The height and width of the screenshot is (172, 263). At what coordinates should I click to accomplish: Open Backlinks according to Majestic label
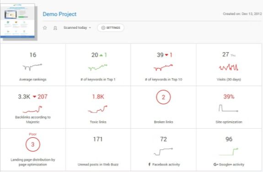[33, 119]
